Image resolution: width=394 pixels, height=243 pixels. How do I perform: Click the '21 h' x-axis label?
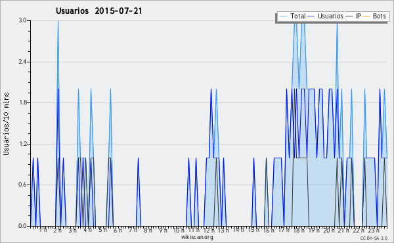click(x=343, y=231)
